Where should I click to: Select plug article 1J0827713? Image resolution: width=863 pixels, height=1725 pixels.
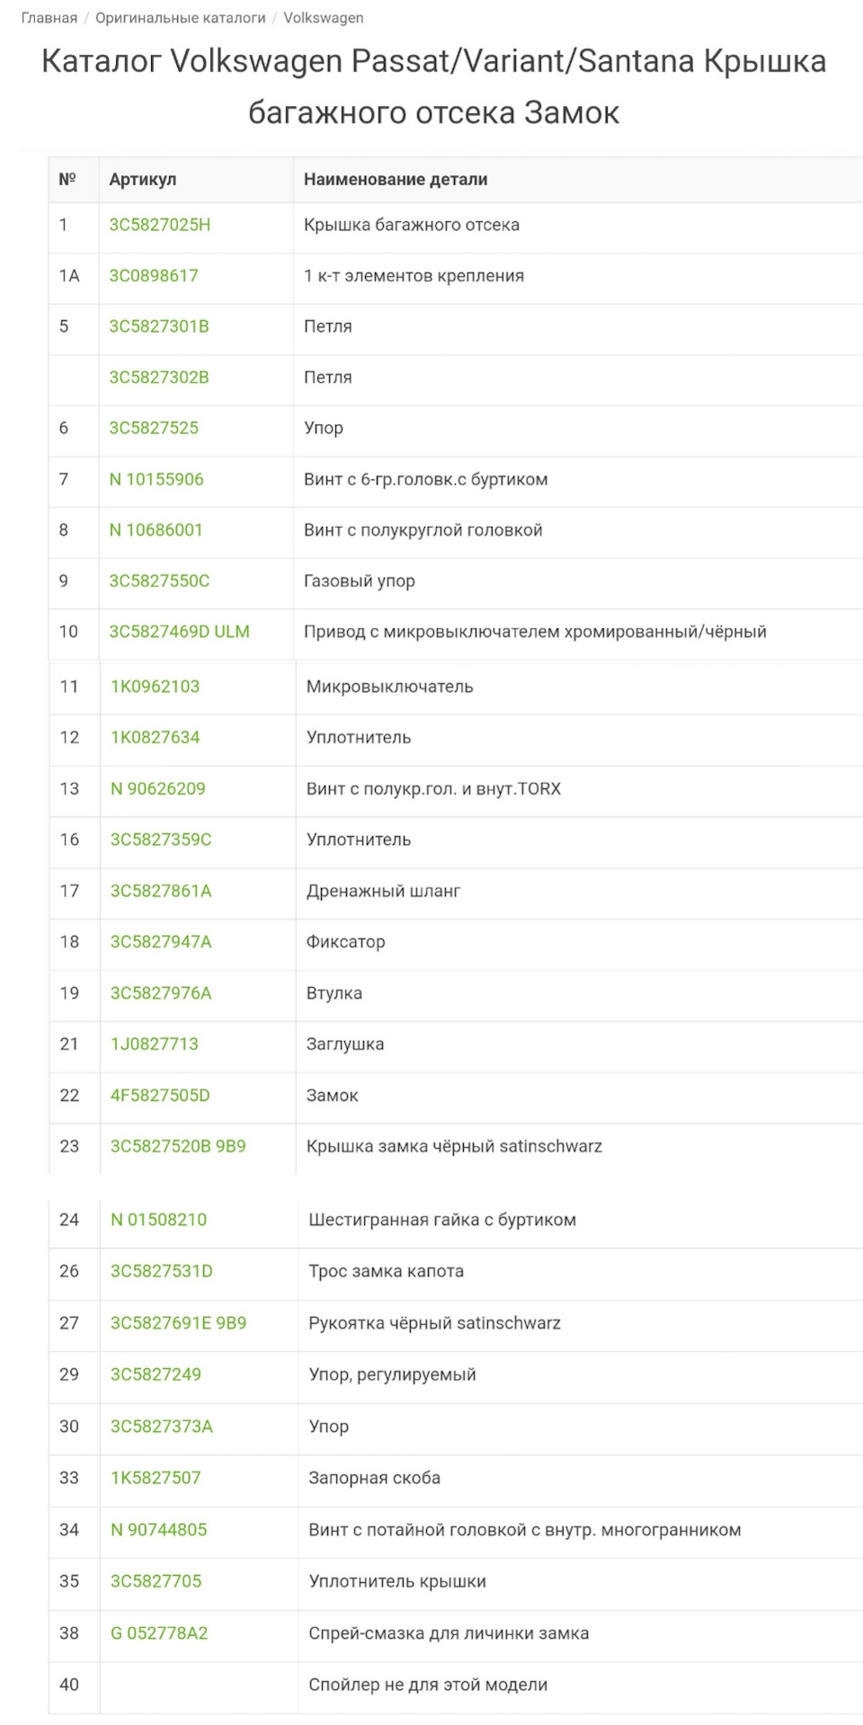tap(155, 1044)
